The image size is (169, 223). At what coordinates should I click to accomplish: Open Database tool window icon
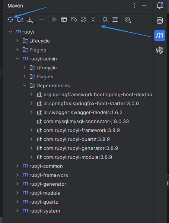tap(160, 21)
